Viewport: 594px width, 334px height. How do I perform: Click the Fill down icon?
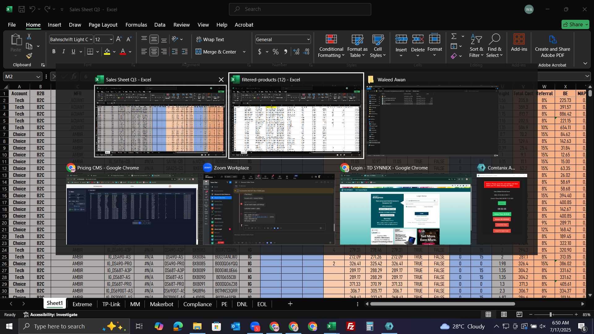[x=454, y=46]
